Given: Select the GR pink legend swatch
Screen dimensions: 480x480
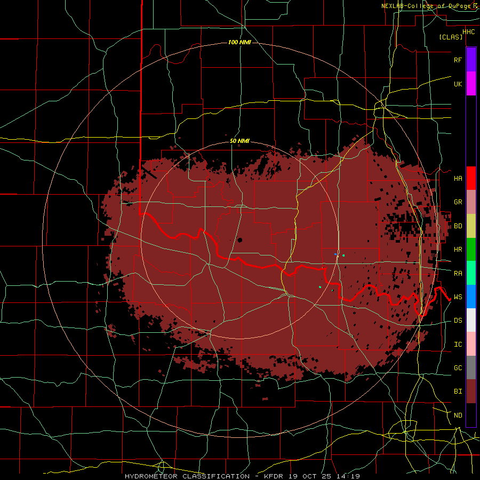Looking at the screenshot, I should coord(471,202).
